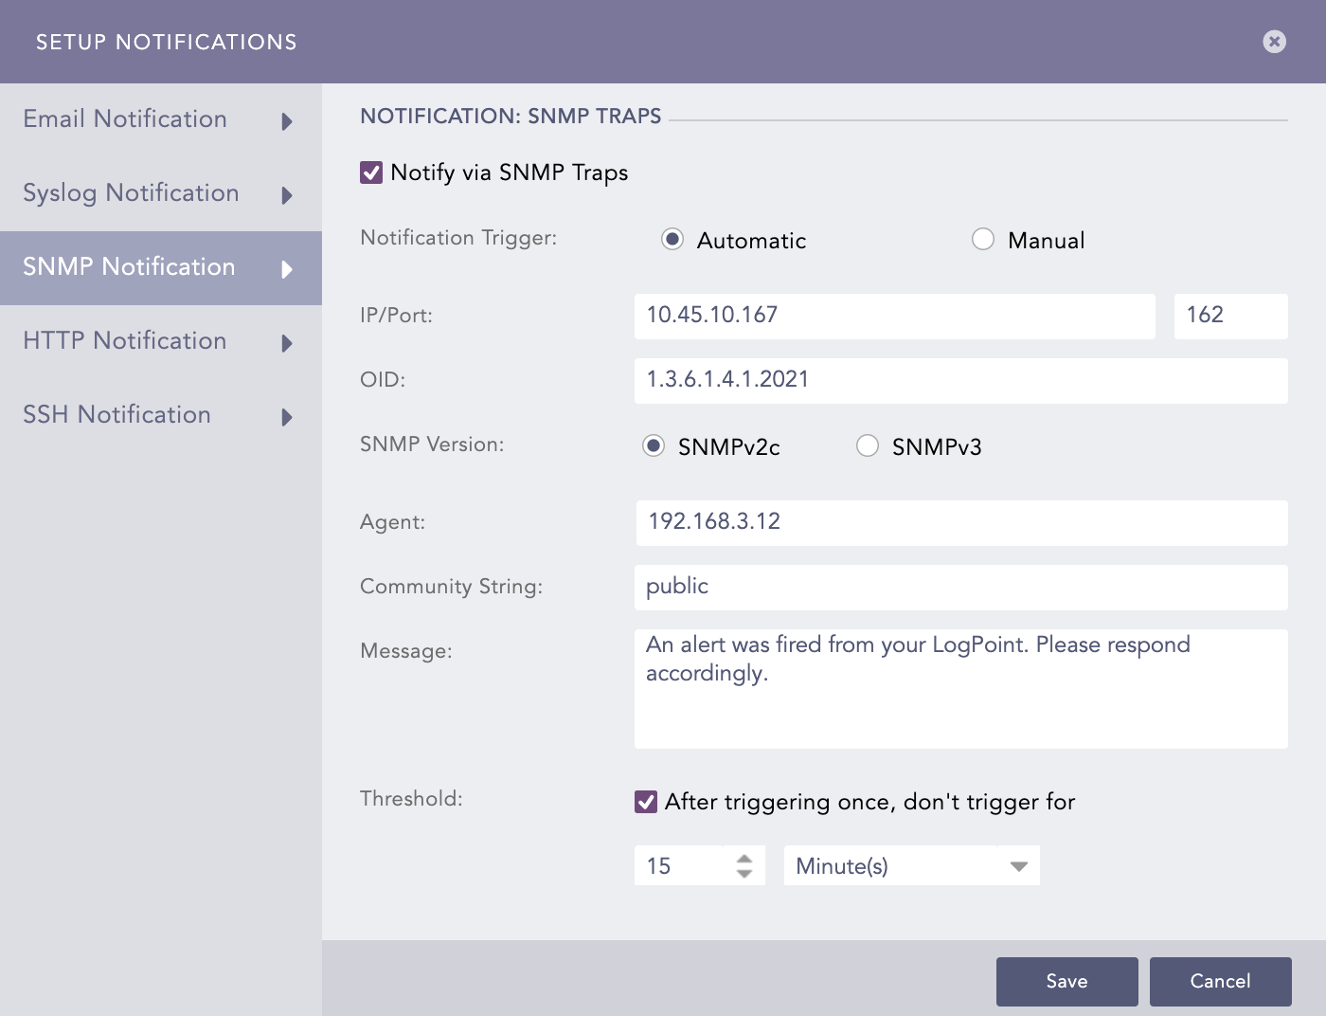
Task: Click the arrow beside Email Notification
Action: click(287, 121)
